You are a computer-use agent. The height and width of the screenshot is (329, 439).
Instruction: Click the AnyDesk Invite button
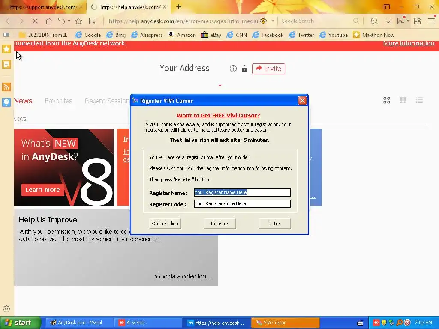tap(268, 69)
